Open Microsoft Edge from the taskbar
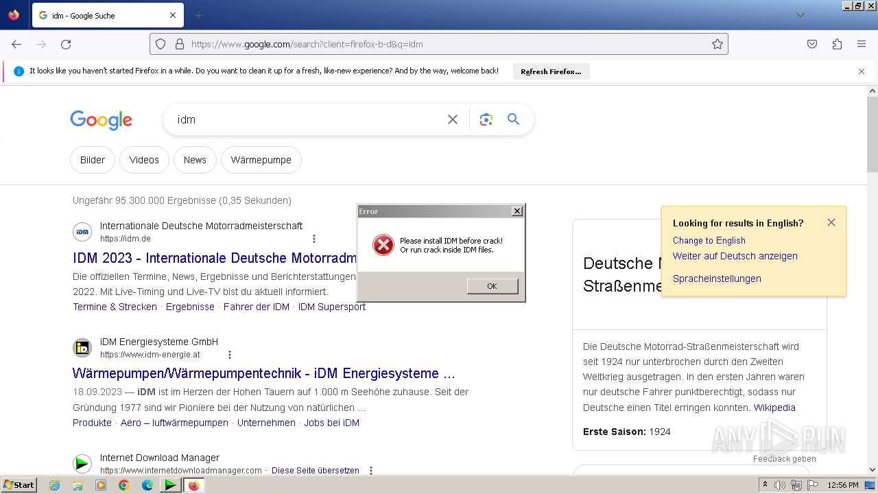This screenshot has height=494, width=878. (147, 485)
